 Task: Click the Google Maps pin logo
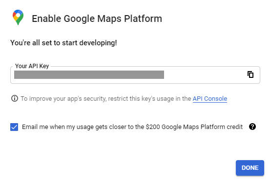[18, 18]
